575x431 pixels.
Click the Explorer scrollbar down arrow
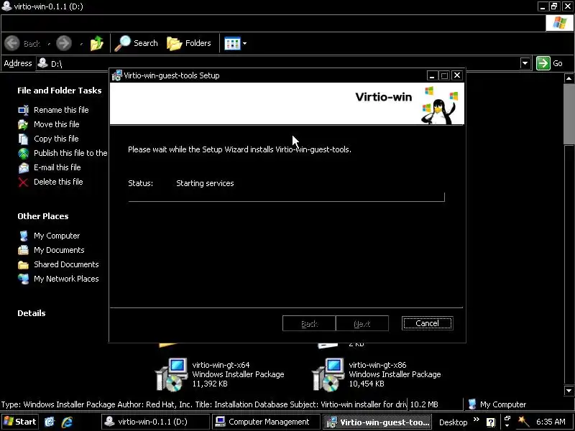(x=569, y=391)
